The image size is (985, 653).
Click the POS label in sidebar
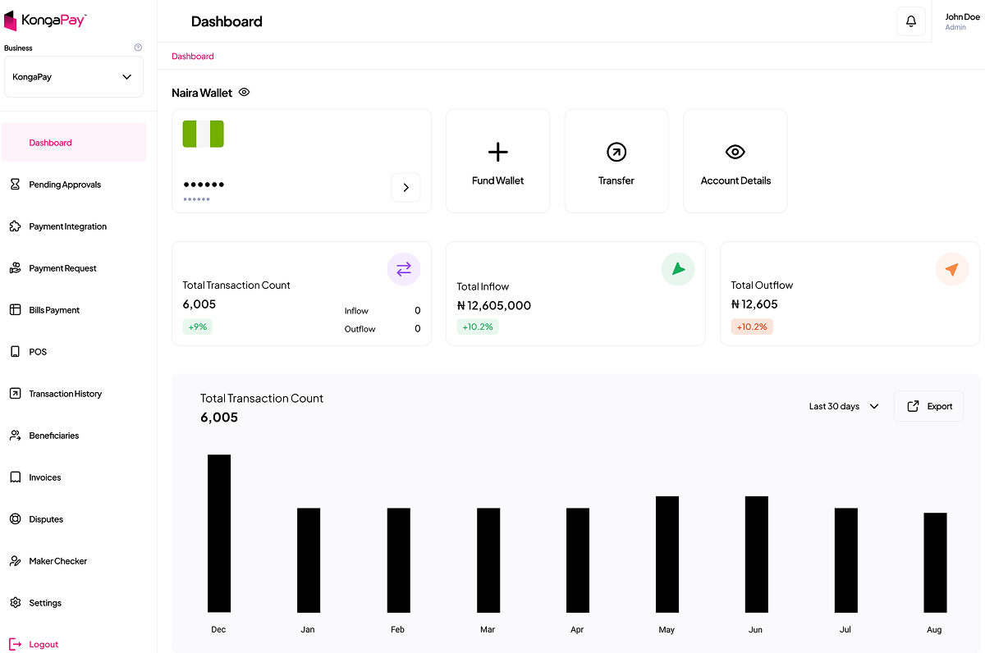(38, 352)
